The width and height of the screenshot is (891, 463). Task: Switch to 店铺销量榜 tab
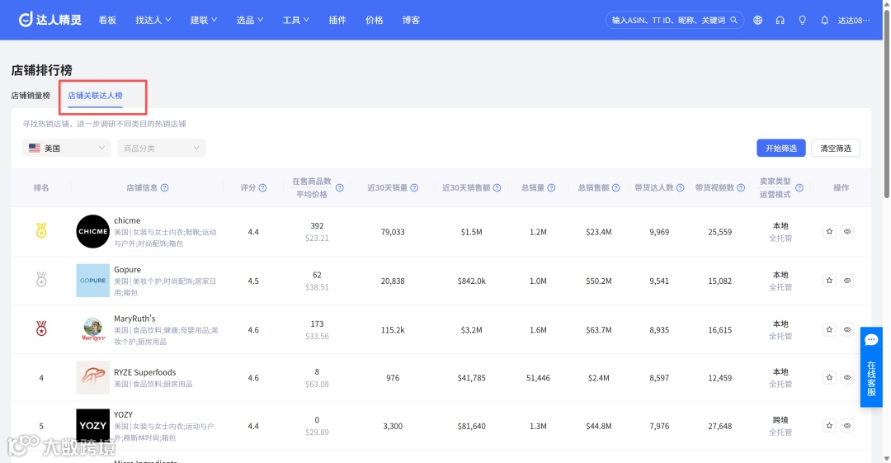tap(31, 96)
